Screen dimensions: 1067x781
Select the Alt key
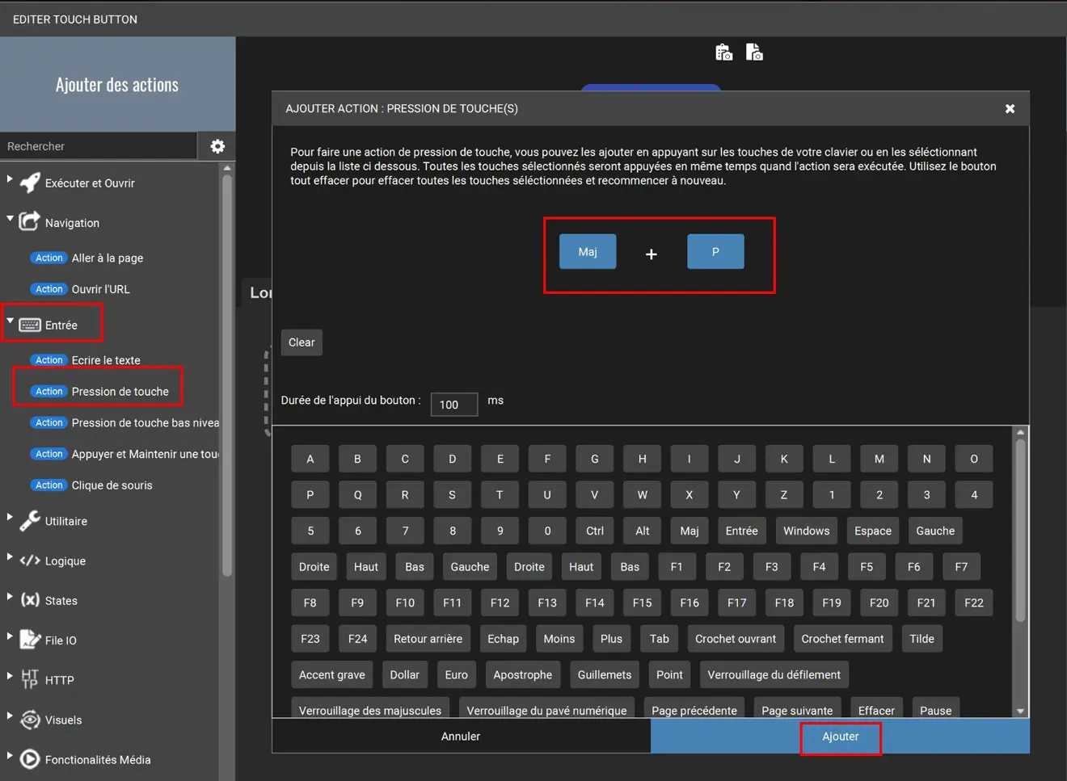click(x=643, y=531)
